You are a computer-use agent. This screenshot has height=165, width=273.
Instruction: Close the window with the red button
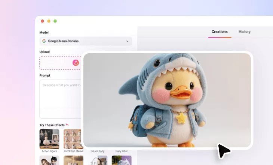pyautogui.click(x=42, y=21)
